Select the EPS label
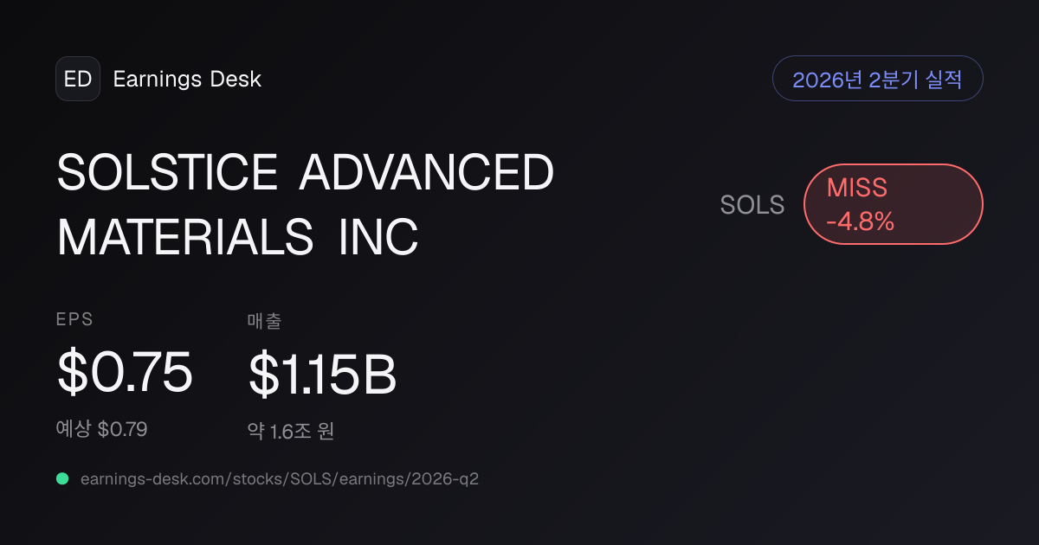 [74, 319]
